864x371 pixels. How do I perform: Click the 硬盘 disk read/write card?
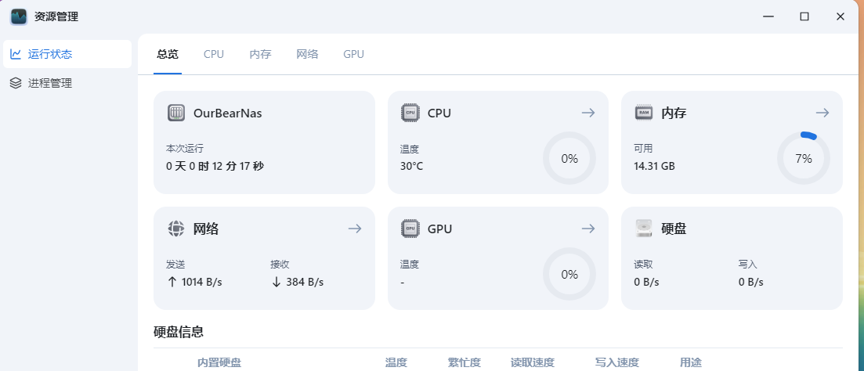[x=732, y=258]
